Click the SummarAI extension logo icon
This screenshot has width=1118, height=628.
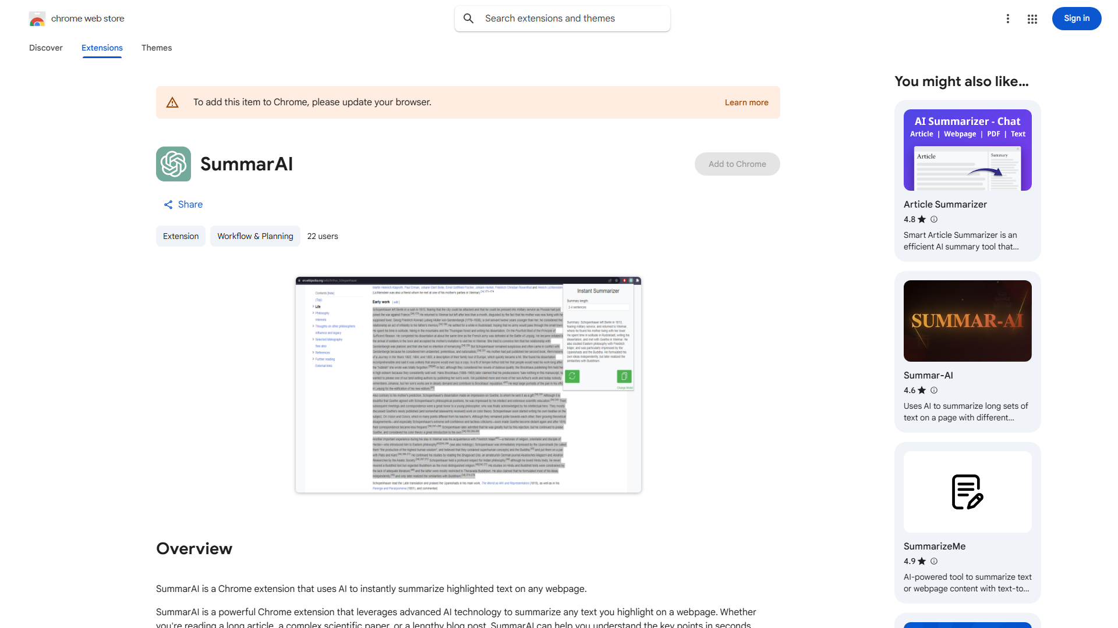(174, 164)
